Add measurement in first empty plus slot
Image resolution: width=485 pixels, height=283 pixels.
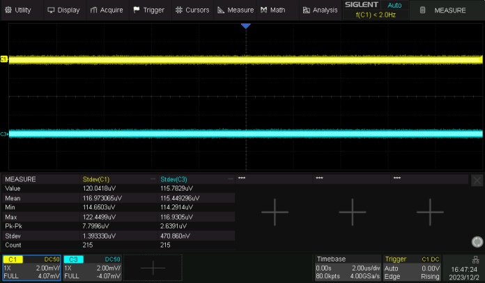274,211
